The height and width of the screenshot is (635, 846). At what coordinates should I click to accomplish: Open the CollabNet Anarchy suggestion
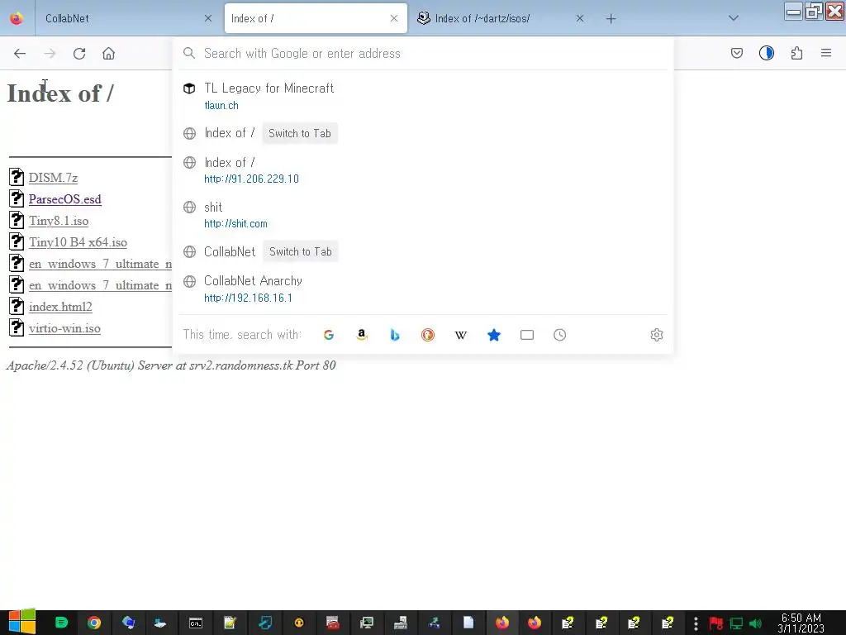424,289
